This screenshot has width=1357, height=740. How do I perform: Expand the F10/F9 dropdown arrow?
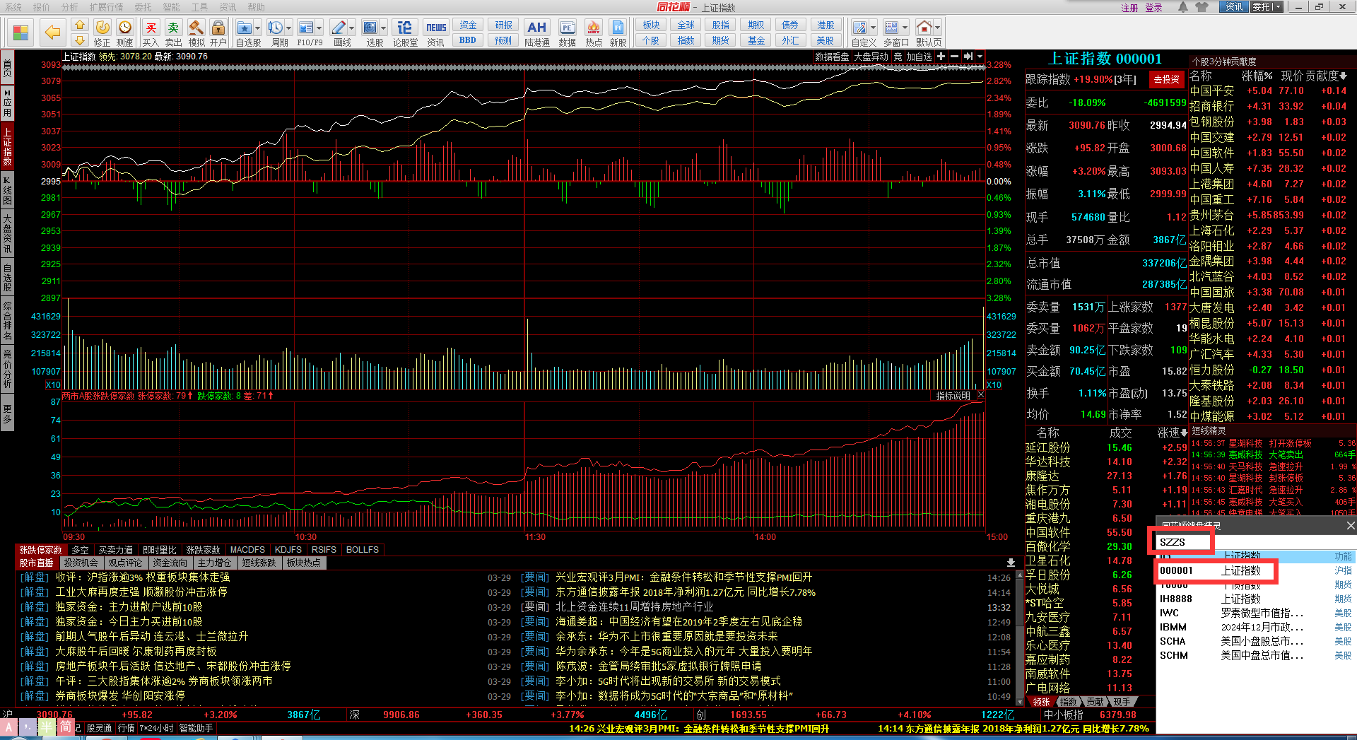319,28
